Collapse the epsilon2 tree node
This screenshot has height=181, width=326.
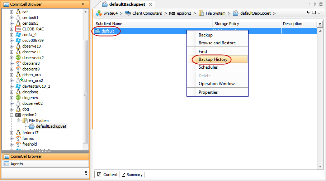(x=12, y=115)
